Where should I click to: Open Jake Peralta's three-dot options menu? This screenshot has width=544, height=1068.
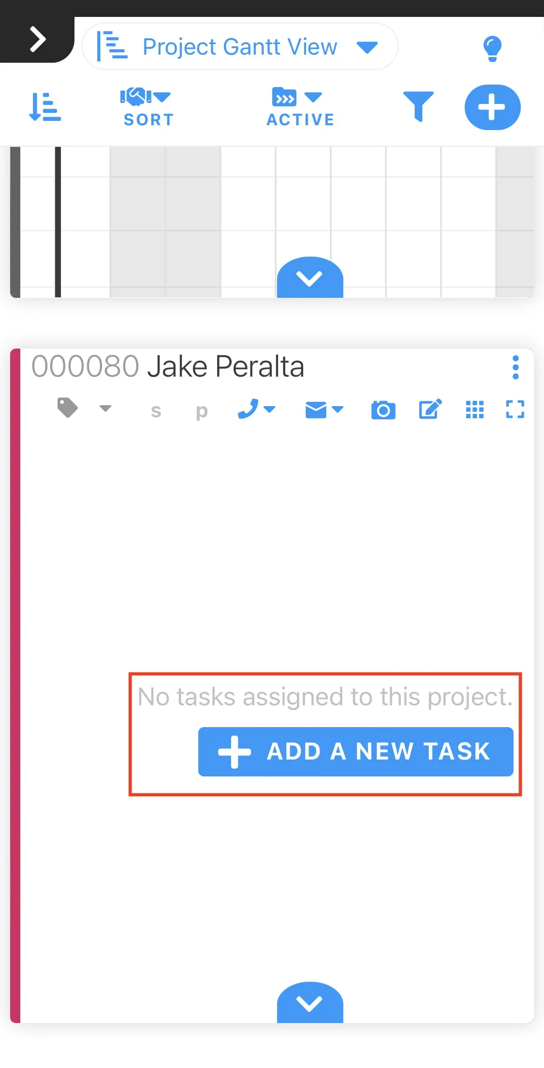click(x=515, y=367)
